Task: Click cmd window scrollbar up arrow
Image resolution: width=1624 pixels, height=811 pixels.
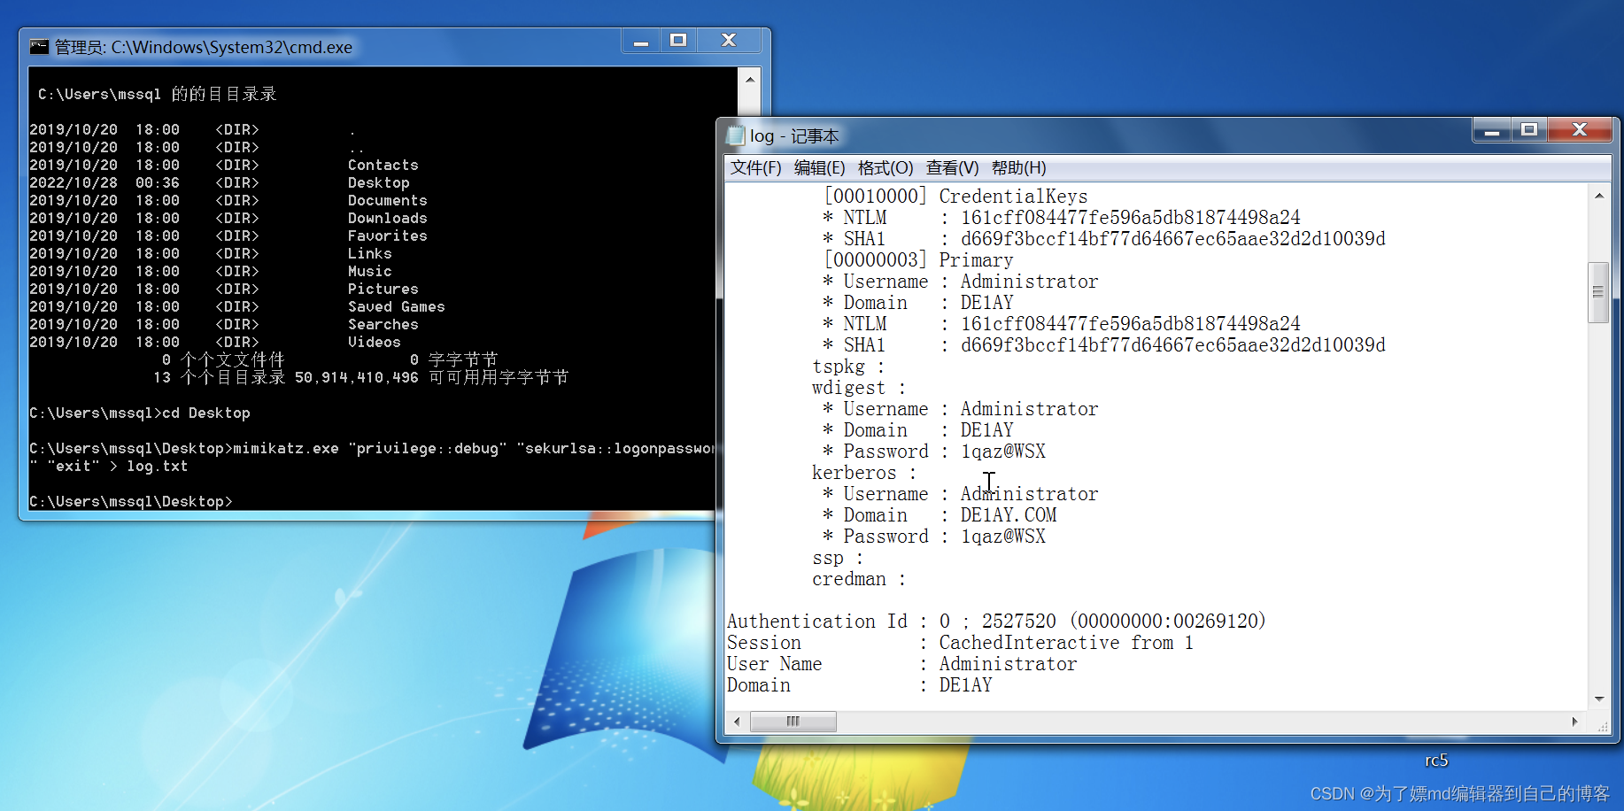Action: [x=750, y=79]
